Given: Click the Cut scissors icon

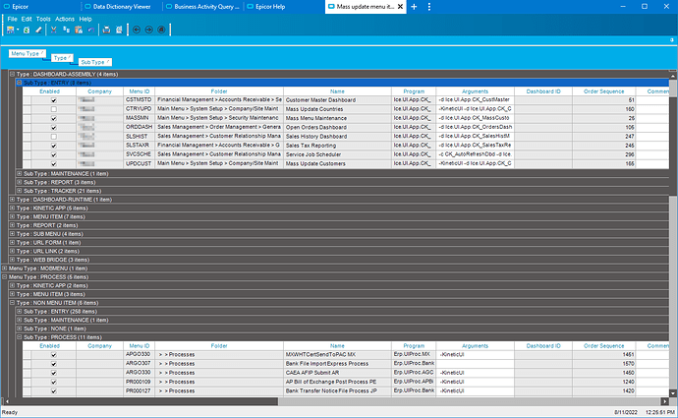Looking at the screenshot, I should click(54, 30).
